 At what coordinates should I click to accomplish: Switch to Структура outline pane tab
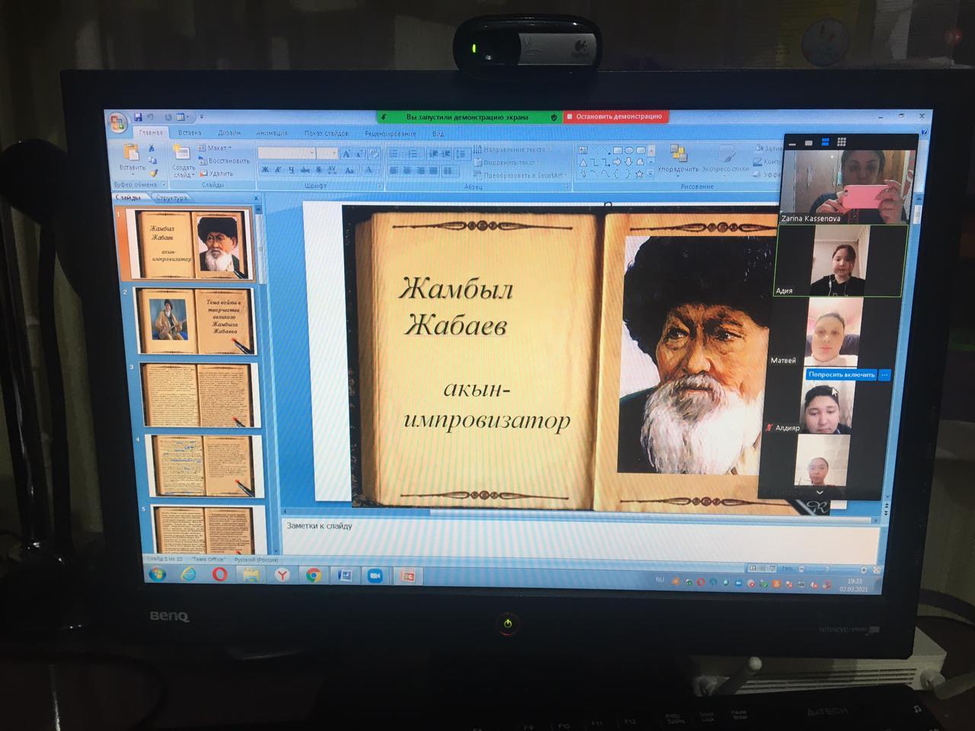point(171,198)
